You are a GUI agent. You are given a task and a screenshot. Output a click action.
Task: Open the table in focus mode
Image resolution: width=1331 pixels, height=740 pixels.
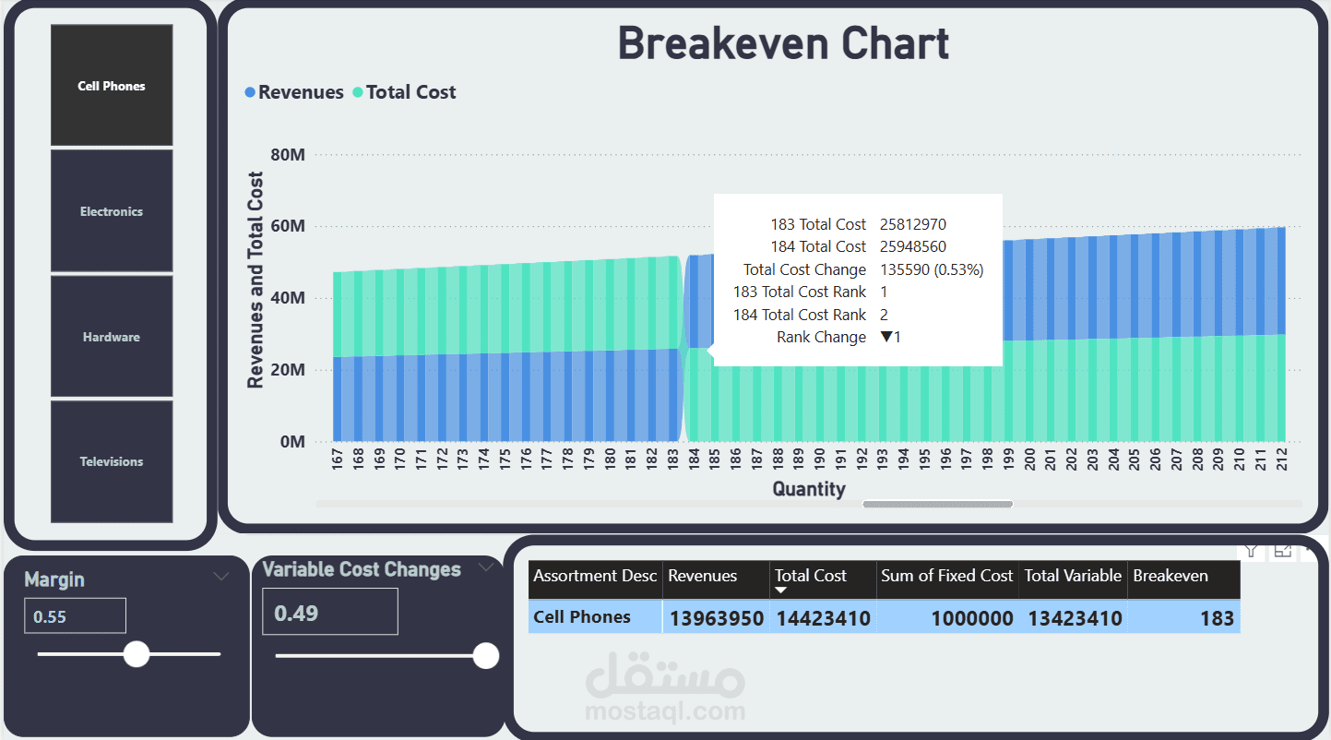tap(1283, 551)
